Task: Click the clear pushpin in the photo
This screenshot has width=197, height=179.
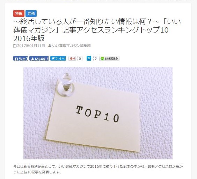Action: coord(66,85)
